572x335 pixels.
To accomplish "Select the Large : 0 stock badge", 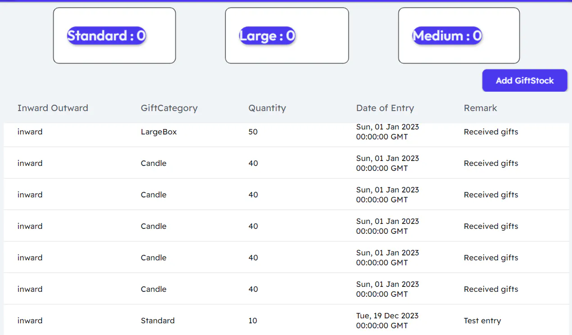I will [268, 36].
